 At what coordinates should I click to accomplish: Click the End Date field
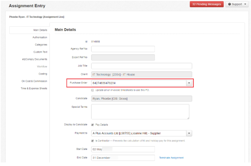click(x=123, y=158)
